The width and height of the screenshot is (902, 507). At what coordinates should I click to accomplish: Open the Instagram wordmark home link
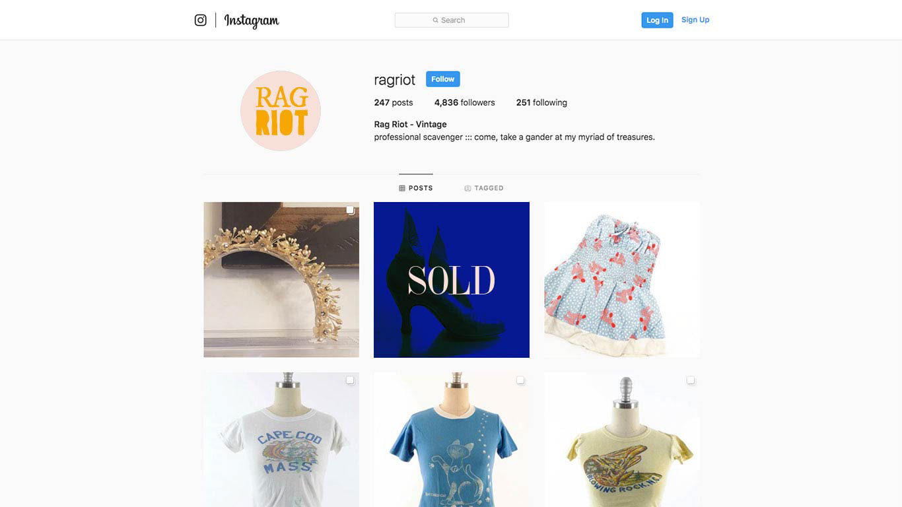[x=252, y=21]
